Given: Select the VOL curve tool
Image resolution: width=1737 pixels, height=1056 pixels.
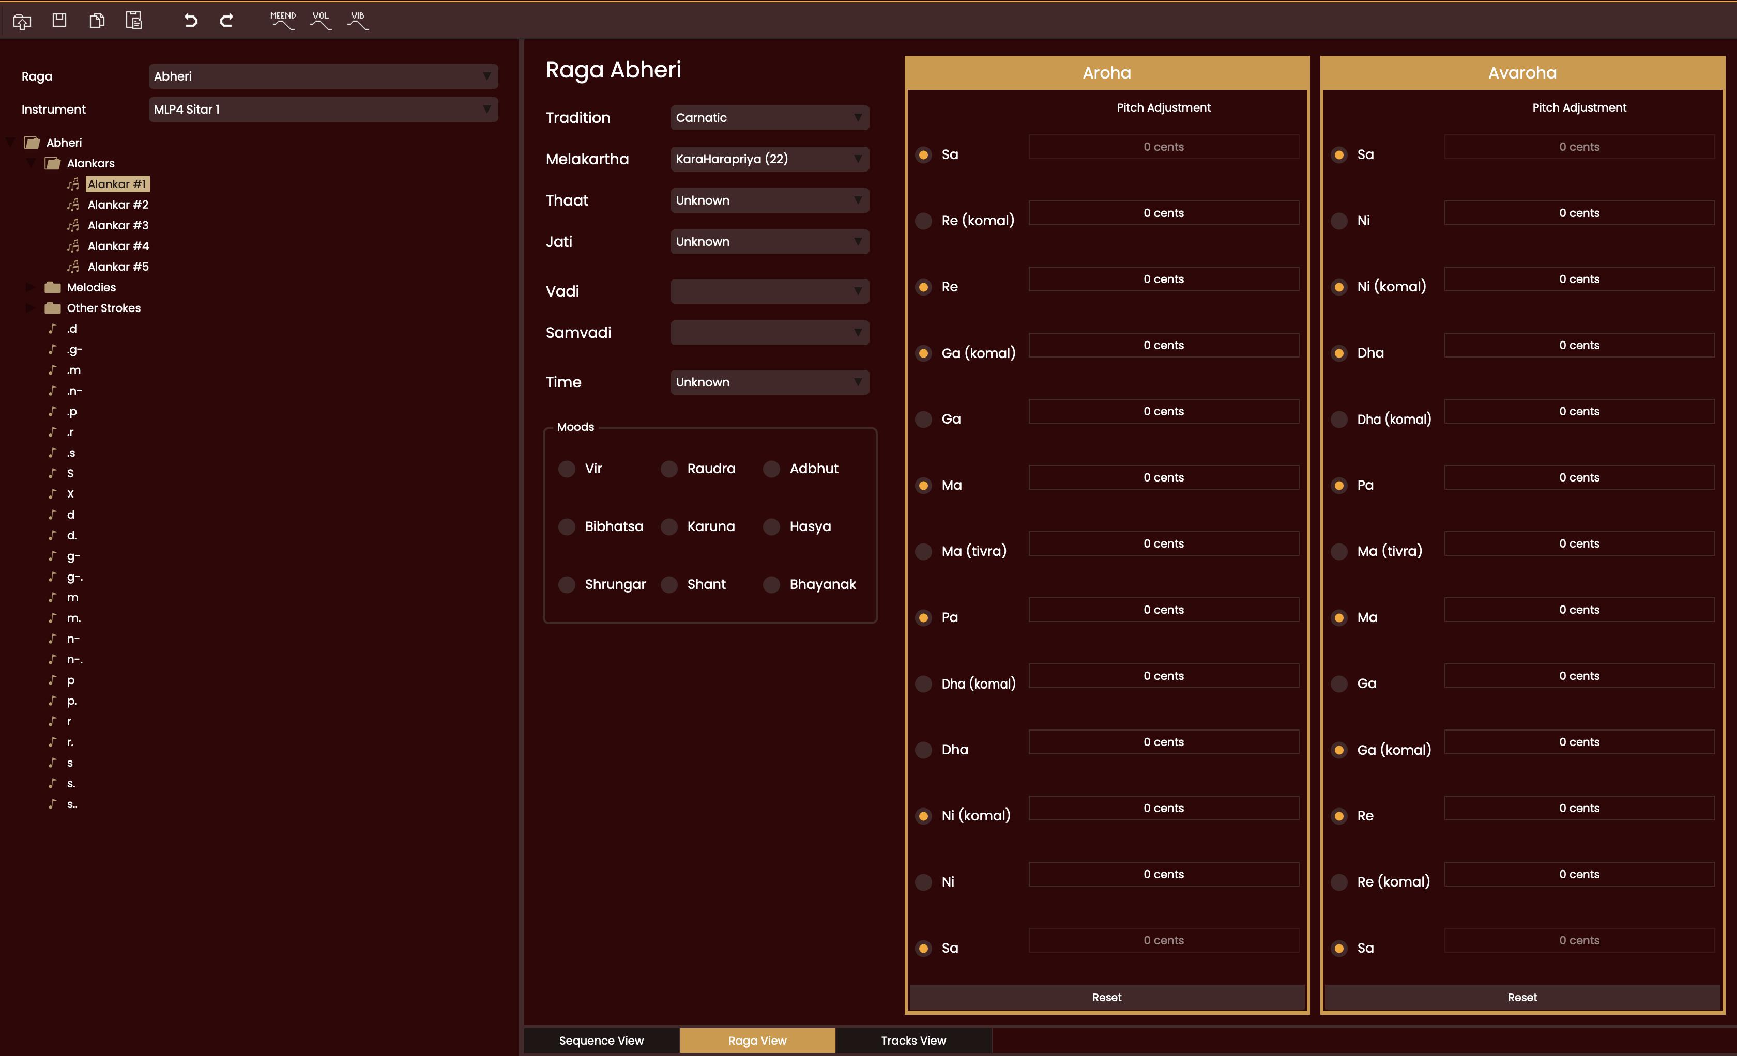Looking at the screenshot, I should [x=321, y=21].
